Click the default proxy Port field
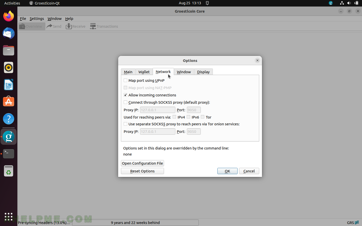This screenshot has width=362, height=226. coord(194,110)
